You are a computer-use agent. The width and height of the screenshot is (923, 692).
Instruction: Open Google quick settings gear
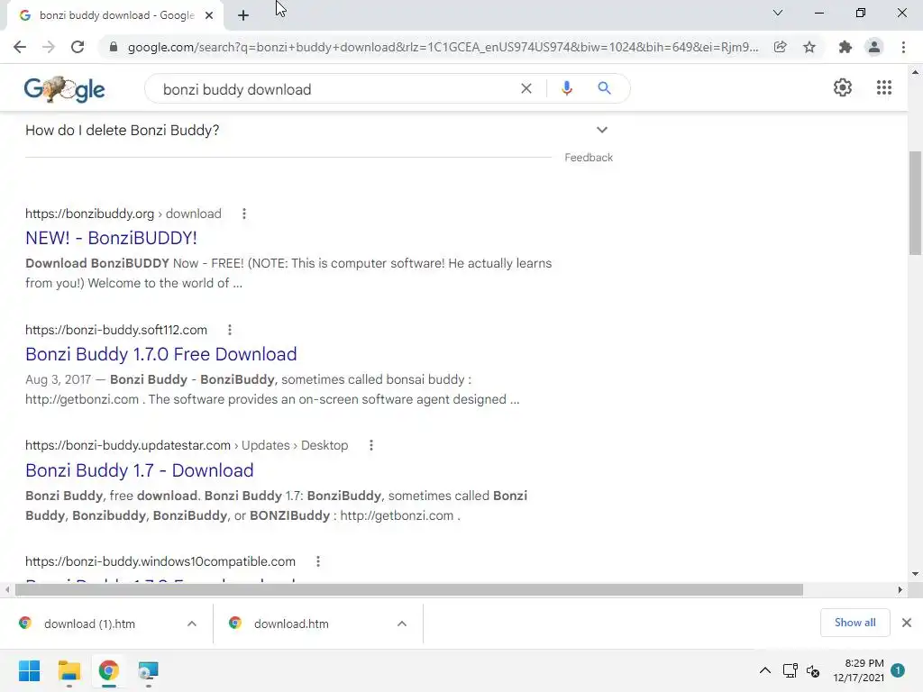[x=843, y=87]
